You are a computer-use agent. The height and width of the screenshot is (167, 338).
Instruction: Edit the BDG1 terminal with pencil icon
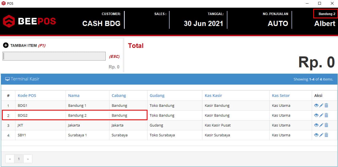321,105
